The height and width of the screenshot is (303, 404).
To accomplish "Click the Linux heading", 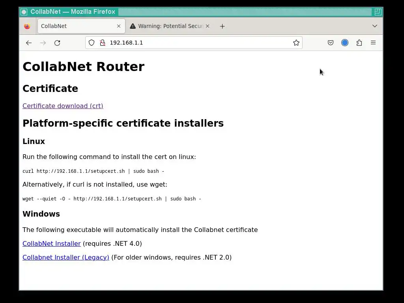I will pyautogui.click(x=34, y=141).
